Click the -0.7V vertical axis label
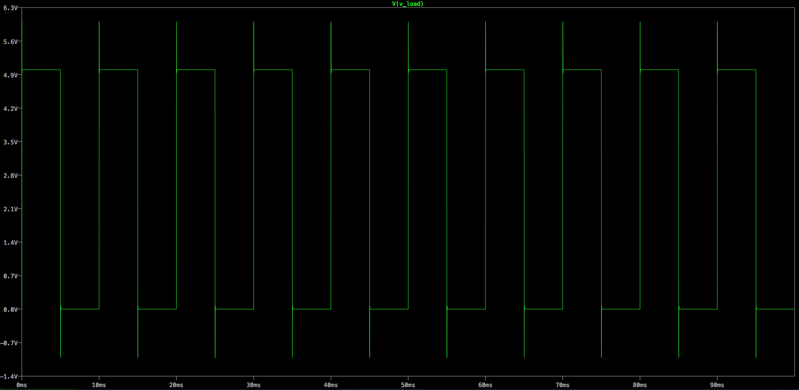Screen dimensions: 799x390 click(9, 343)
